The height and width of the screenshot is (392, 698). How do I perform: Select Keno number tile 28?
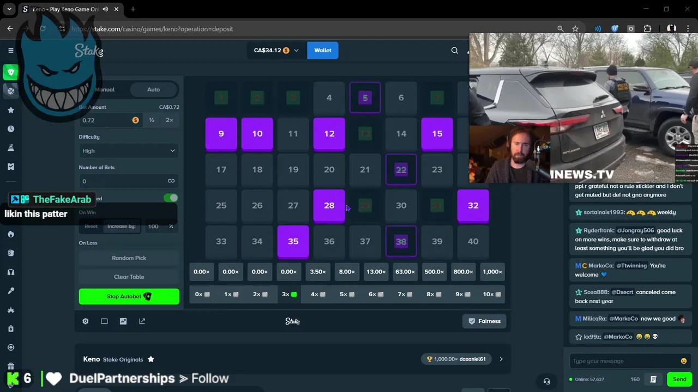point(329,206)
